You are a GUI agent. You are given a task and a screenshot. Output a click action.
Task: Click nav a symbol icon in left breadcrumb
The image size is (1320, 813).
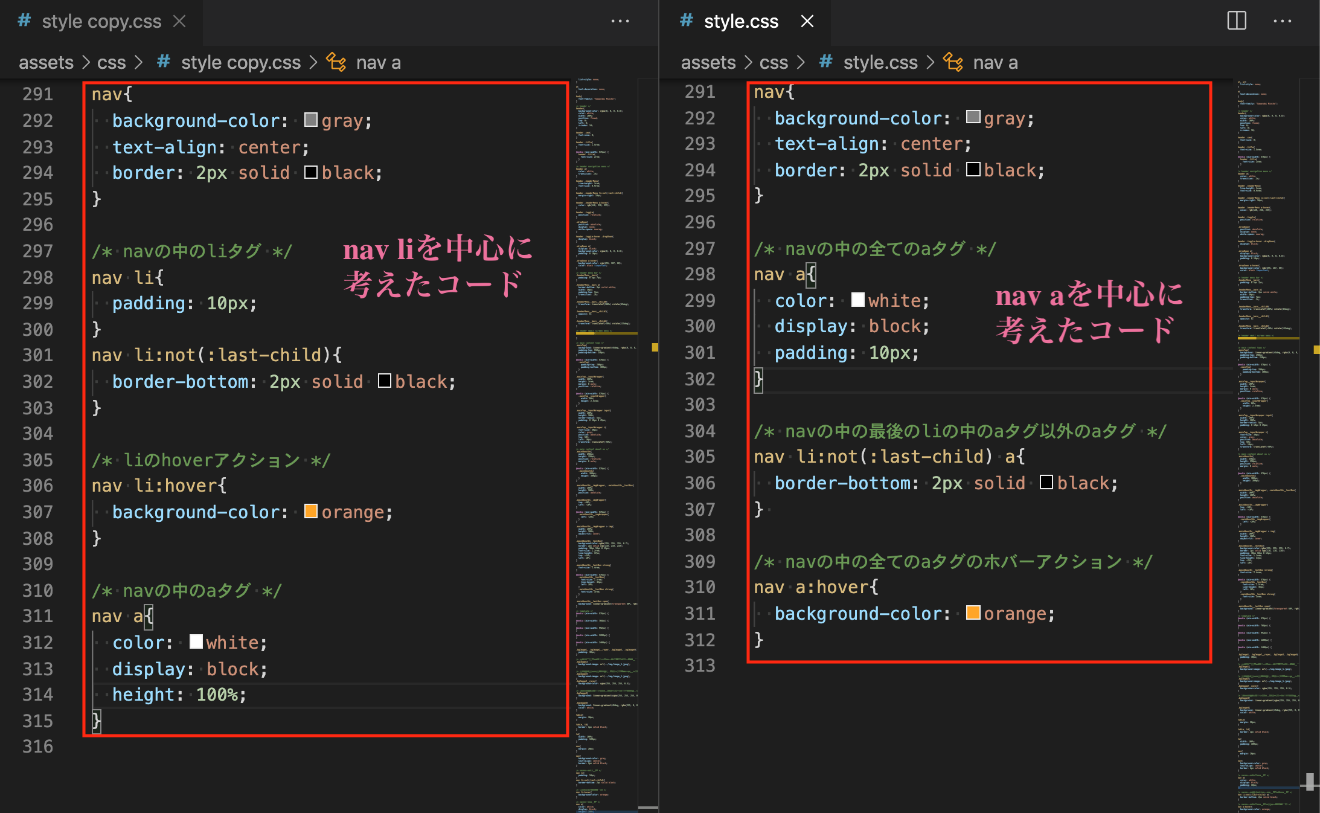[x=336, y=62]
